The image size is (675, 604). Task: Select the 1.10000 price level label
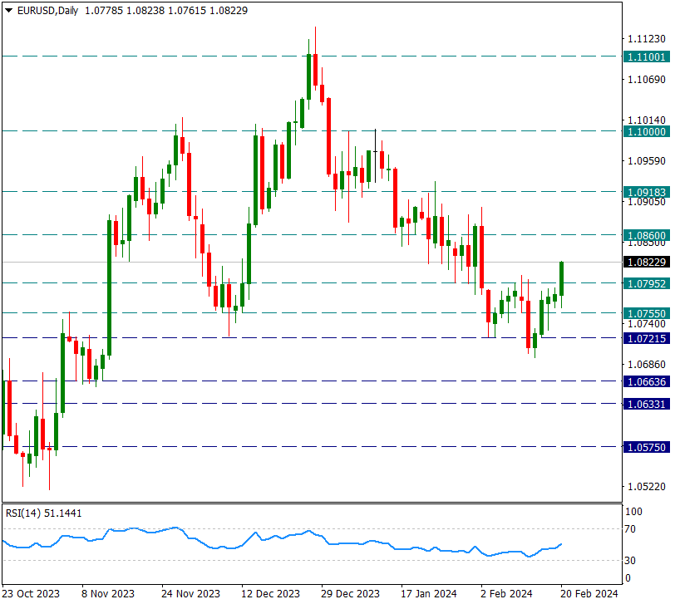pyautogui.click(x=647, y=131)
